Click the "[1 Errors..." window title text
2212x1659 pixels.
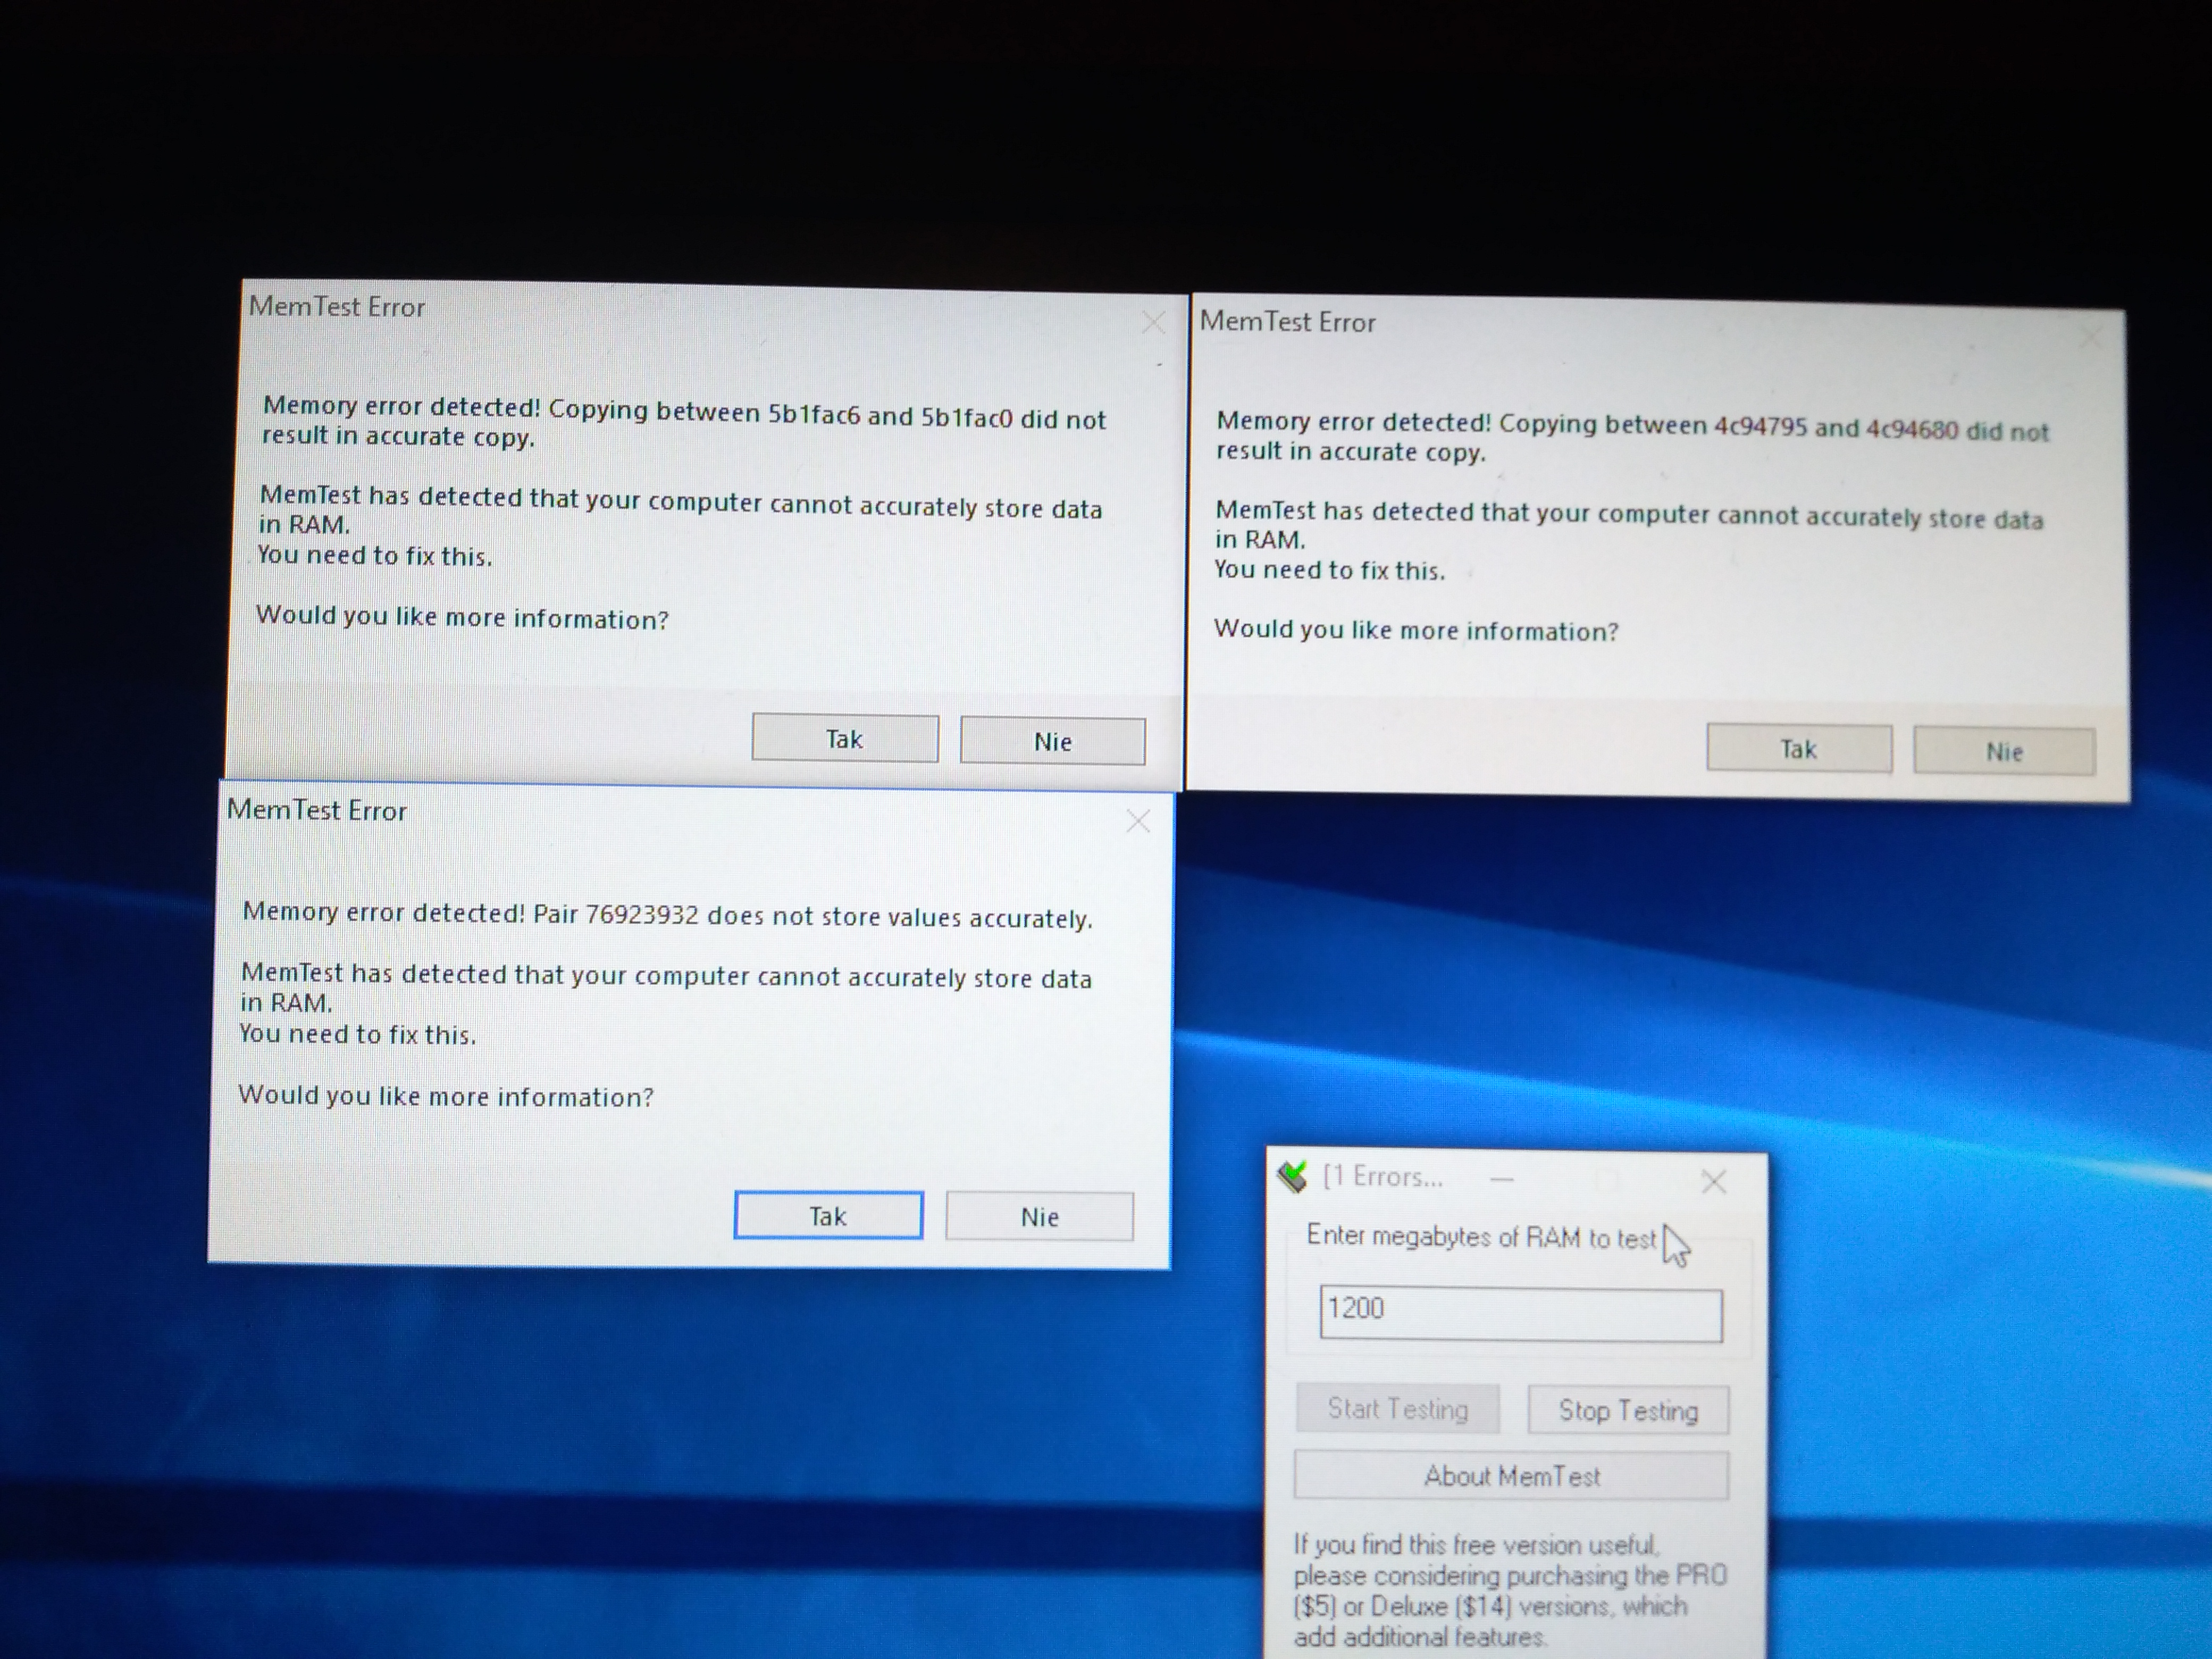pos(1383,1176)
